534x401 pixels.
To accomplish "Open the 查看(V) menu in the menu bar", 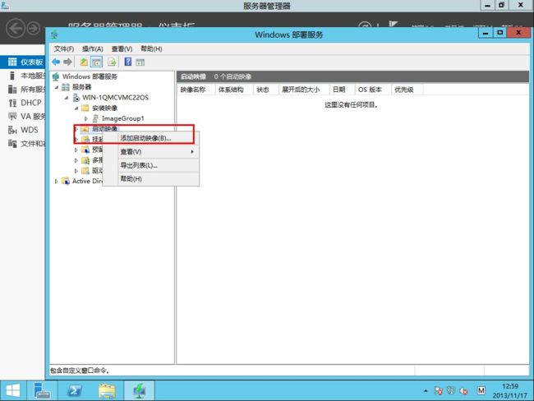I will tap(122, 48).
